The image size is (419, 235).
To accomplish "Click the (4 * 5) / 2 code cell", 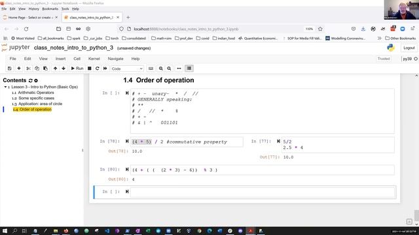I will tap(187, 142).
